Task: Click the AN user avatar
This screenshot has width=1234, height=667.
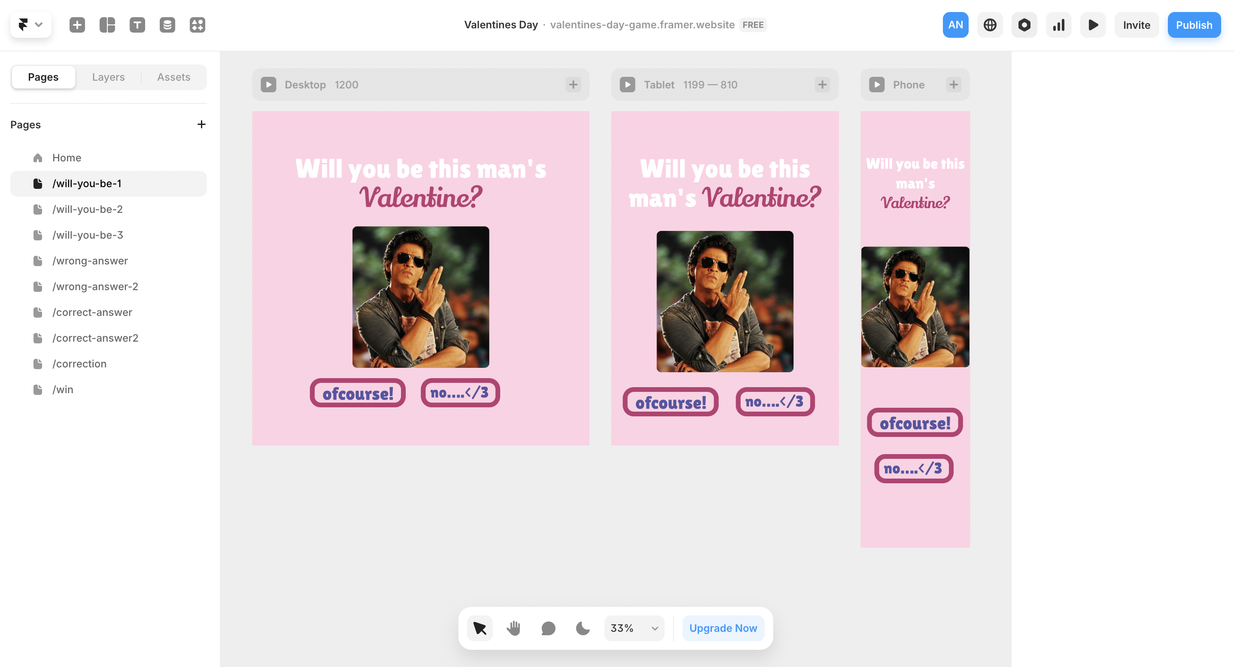Action: click(955, 25)
